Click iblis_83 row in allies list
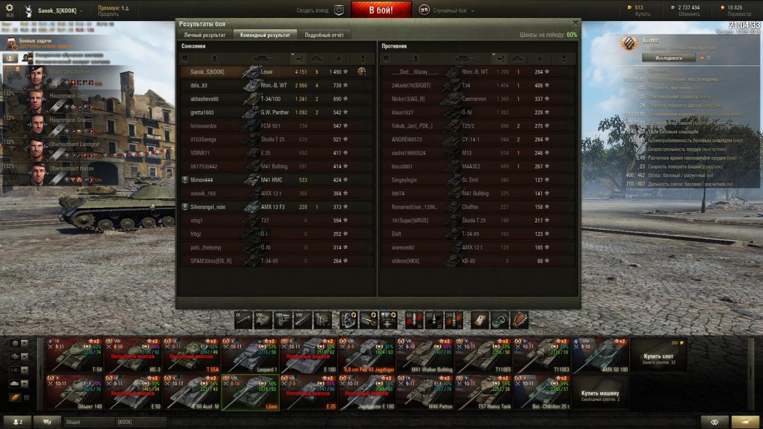The height and width of the screenshot is (429, 763). pyautogui.click(x=277, y=85)
